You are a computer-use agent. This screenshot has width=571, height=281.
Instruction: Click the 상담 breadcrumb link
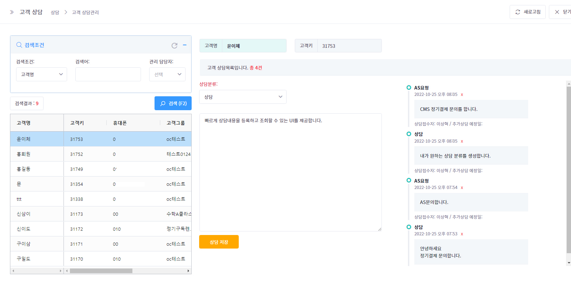coord(55,12)
